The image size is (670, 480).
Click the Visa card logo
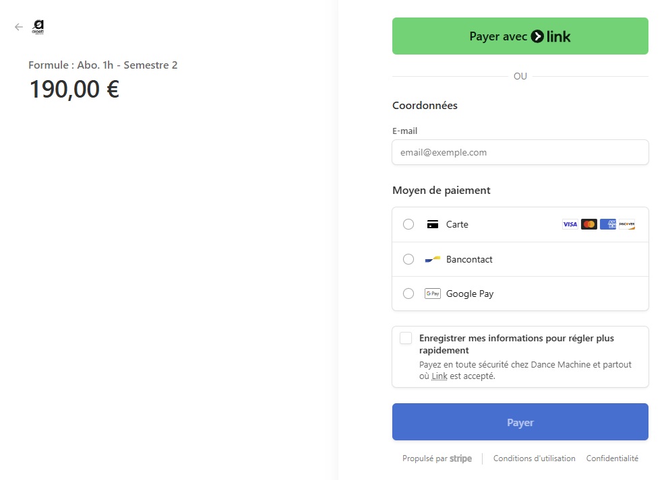click(570, 224)
